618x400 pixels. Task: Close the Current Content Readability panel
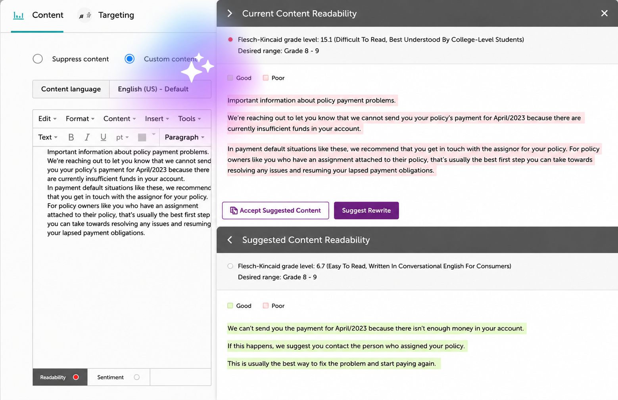(604, 13)
